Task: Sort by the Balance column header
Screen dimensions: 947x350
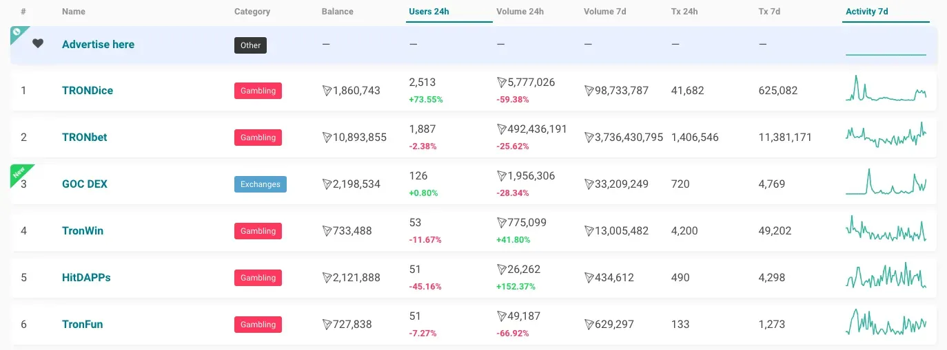Action: [x=338, y=12]
